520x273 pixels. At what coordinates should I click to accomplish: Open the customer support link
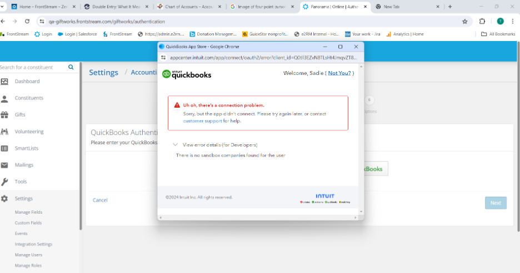(x=202, y=121)
